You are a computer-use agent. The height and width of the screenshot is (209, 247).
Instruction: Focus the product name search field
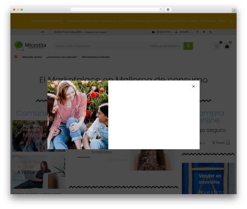coord(100,46)
